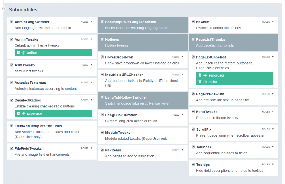Click trash icon on author role

19,53
